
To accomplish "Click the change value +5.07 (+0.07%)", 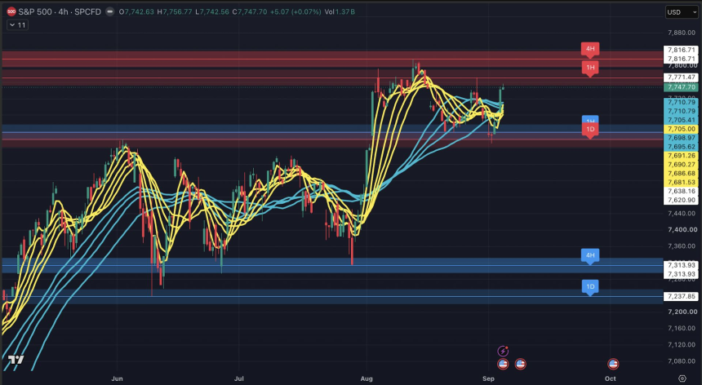I will 295,11.
